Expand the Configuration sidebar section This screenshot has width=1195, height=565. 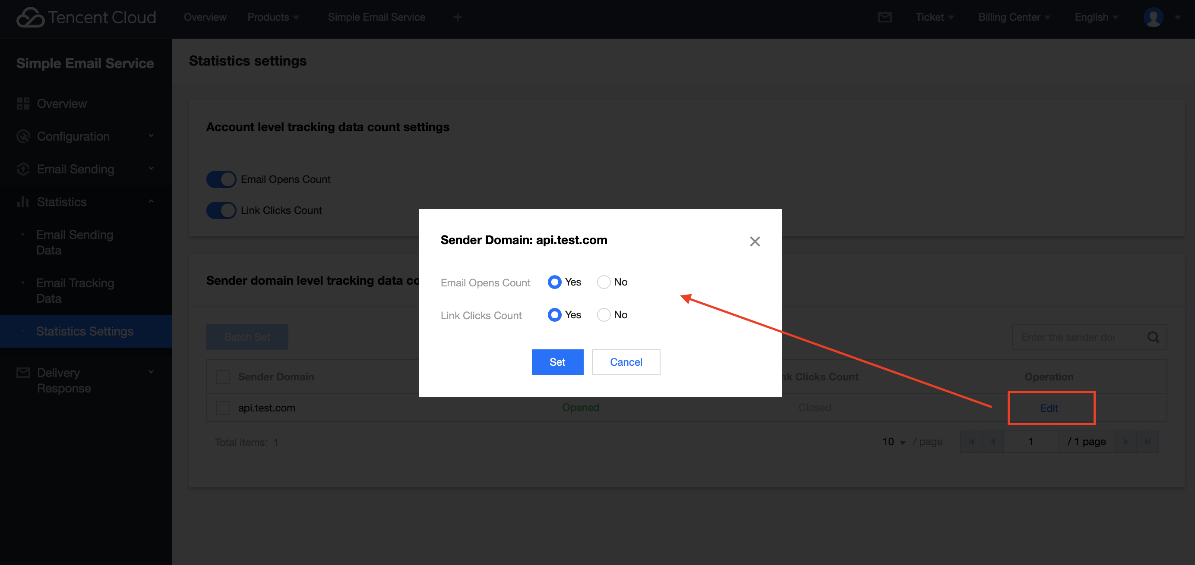click(73, 136)
